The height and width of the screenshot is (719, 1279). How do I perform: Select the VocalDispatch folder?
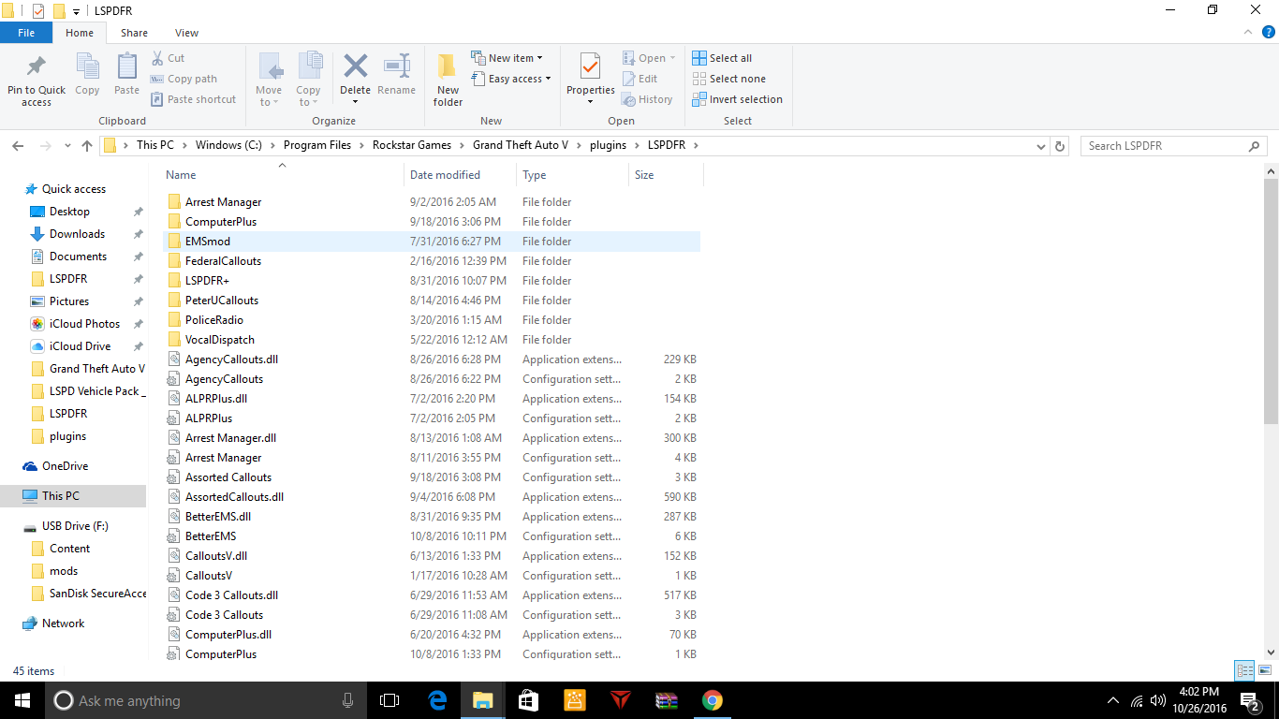[x=432, y=340]
